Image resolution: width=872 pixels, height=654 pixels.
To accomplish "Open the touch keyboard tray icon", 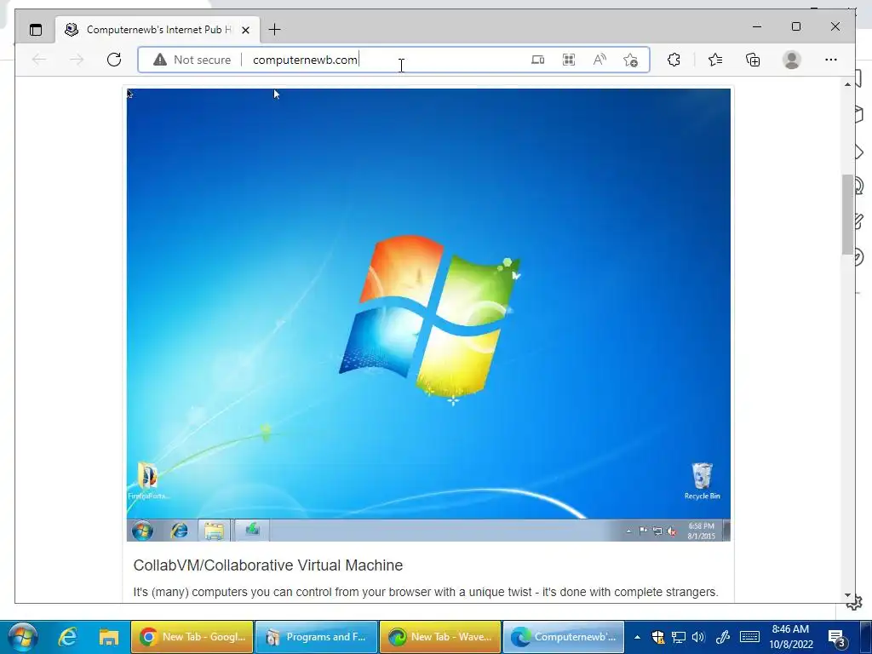I will (x=749, y=637).
